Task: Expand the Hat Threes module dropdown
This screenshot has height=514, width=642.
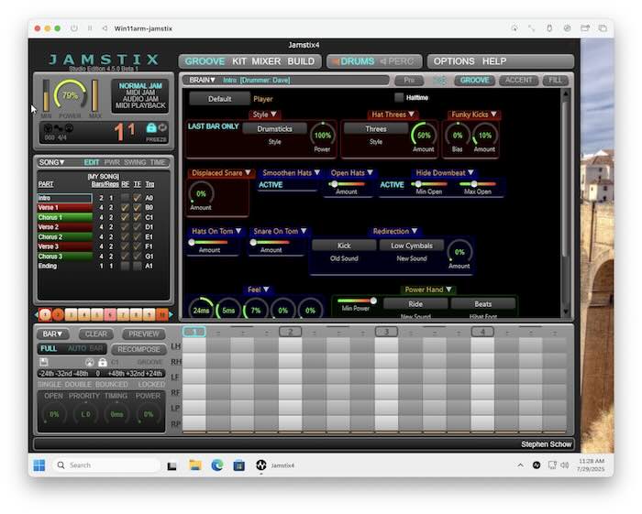Action: (x=393, y=115)
